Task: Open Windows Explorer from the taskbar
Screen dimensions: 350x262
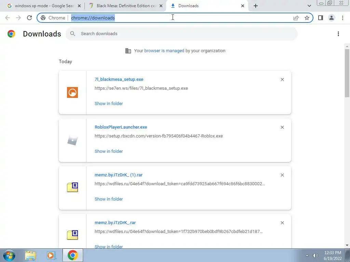Action: click(30, 255)
